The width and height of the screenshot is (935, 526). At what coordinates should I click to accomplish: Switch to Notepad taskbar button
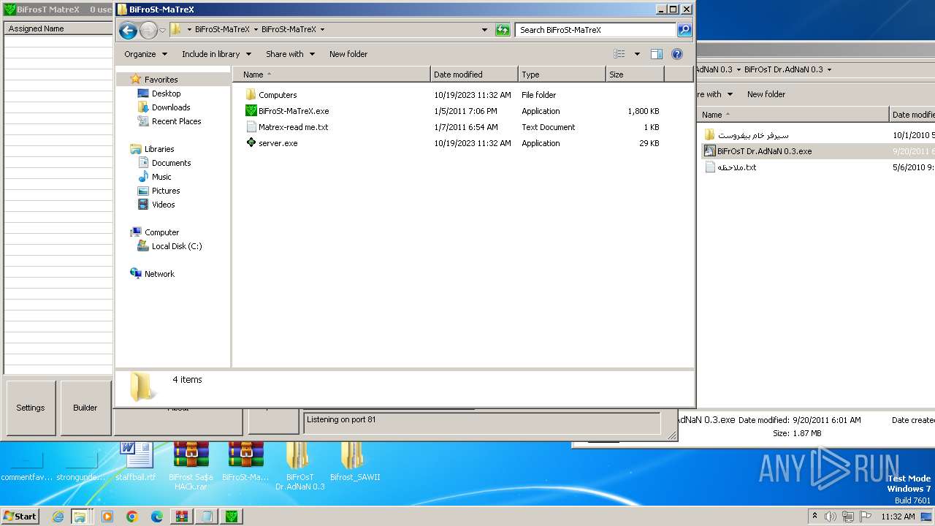[x=207, y=517]
